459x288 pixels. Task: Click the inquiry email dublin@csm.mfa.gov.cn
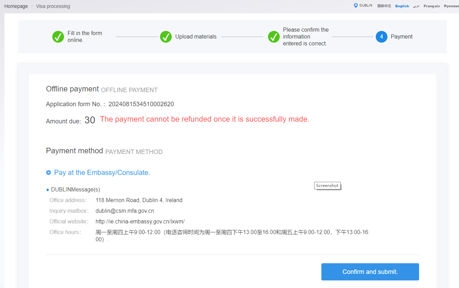[x=125, y=211]
